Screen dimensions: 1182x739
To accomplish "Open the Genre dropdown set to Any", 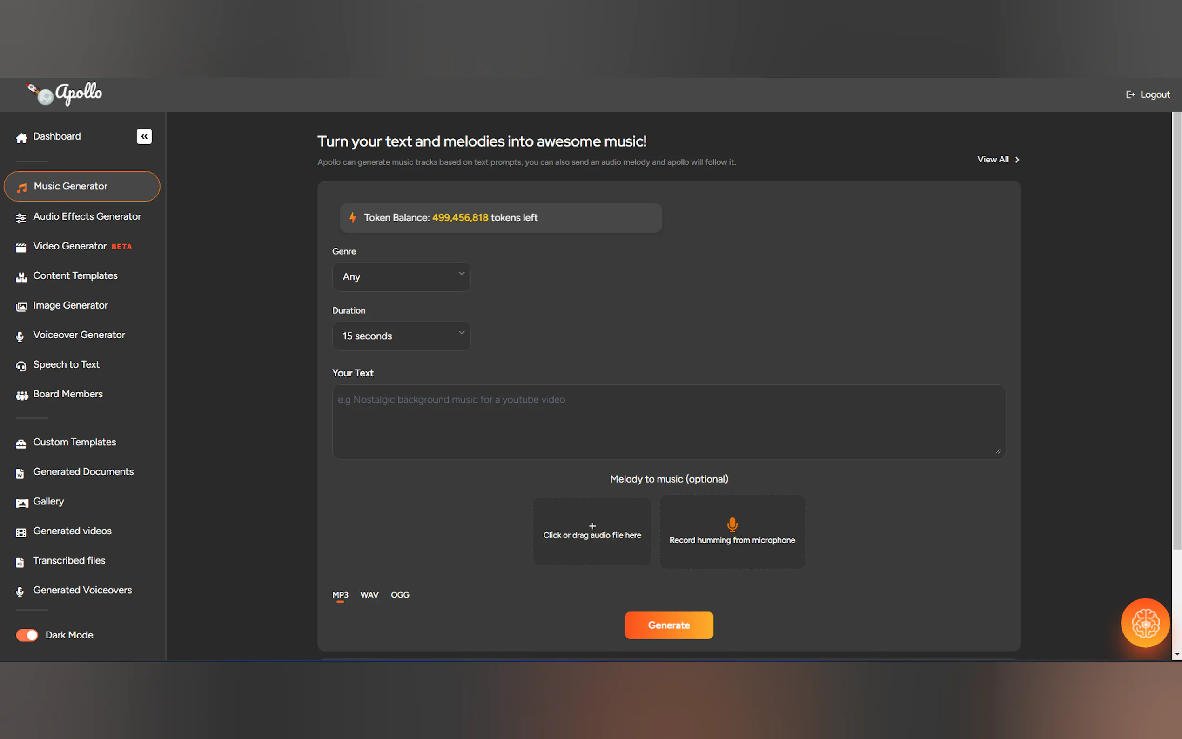I will click(x=401, y=277).
